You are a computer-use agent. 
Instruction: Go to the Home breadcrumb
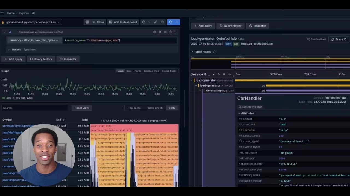[x=11, y=13]
